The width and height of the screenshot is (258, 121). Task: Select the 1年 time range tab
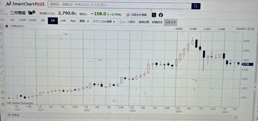[x=43, y=21]
